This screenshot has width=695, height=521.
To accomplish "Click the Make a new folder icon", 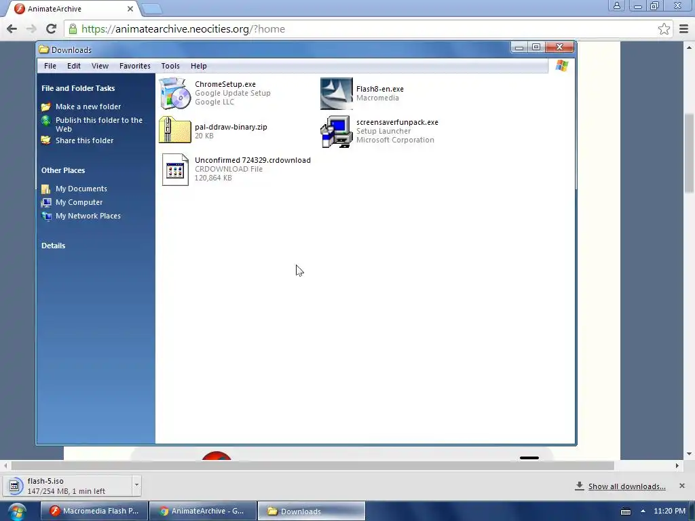I will (x=46, y=107).
